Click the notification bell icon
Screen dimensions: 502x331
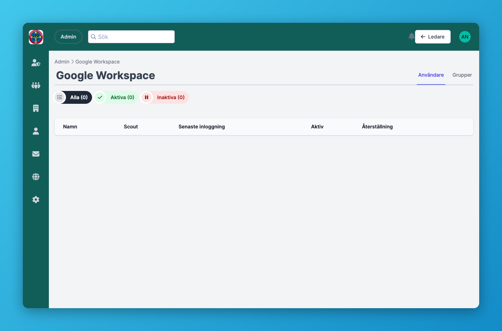point(411,36)
